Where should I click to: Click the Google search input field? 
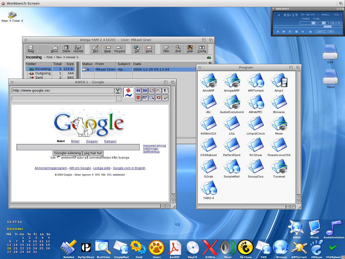coord(78,147)
